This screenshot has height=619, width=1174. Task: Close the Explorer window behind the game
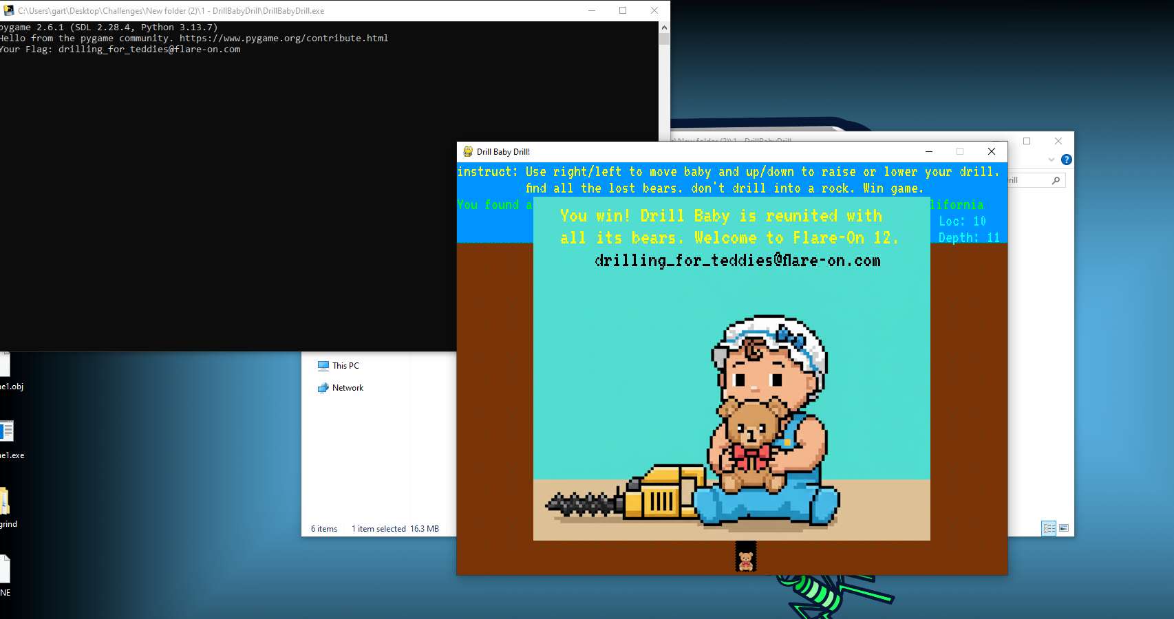[x=1058, y=141]
